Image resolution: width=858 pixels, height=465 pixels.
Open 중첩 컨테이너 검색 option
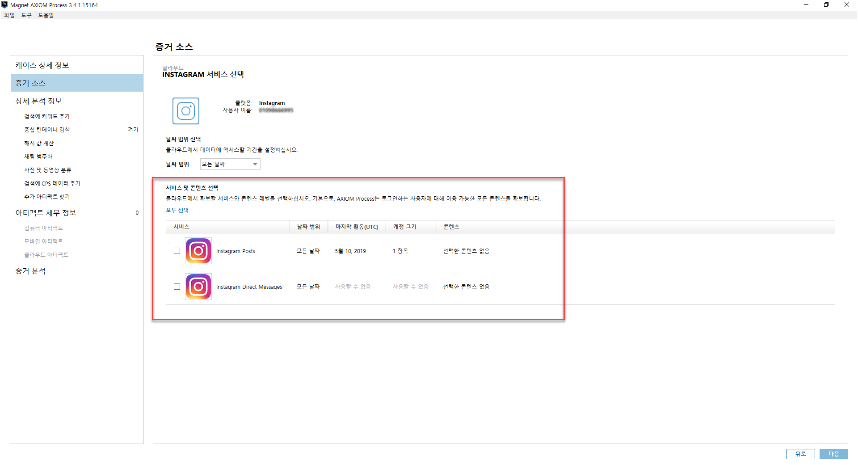[47, 130]
